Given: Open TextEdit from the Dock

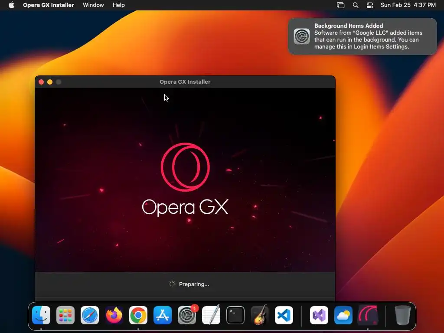Looking at the screenshot, I should (x=211, y=315).
